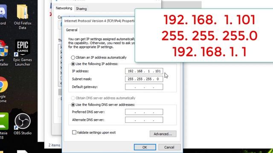Click the Preferred DNS server field
273x153 pixels.
click(144, 112)
